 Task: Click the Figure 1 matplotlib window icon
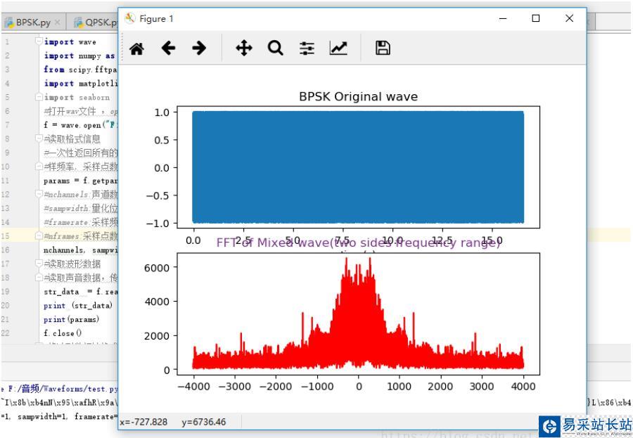pyautogui.click(x=130, y=18)
